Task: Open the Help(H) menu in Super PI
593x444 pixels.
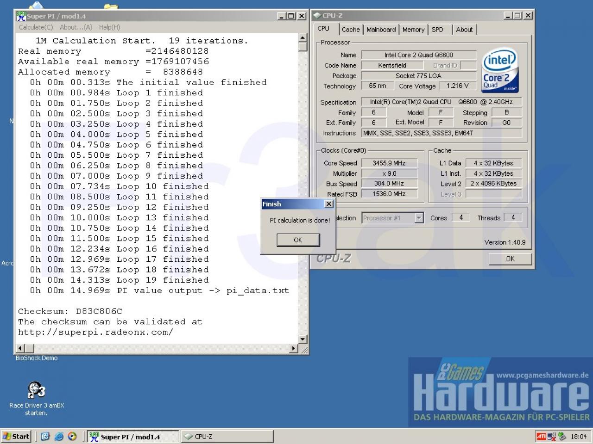Action: click(x=109, y=27)
